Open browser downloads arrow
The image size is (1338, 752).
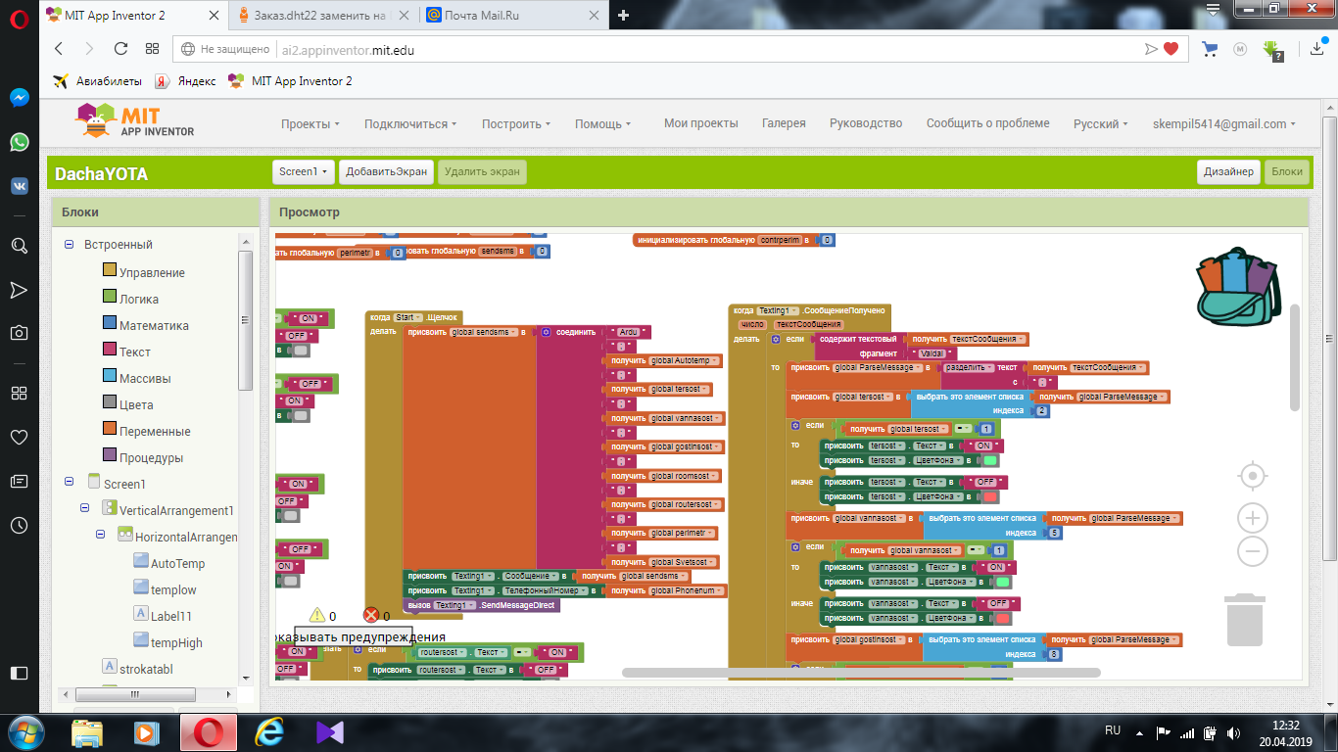1317,49
